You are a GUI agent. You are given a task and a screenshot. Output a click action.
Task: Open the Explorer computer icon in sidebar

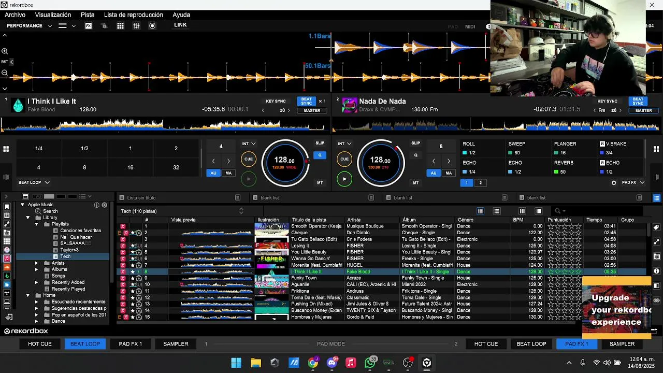7,302
